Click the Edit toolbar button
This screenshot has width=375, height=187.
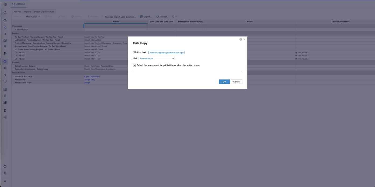[62, 17]
